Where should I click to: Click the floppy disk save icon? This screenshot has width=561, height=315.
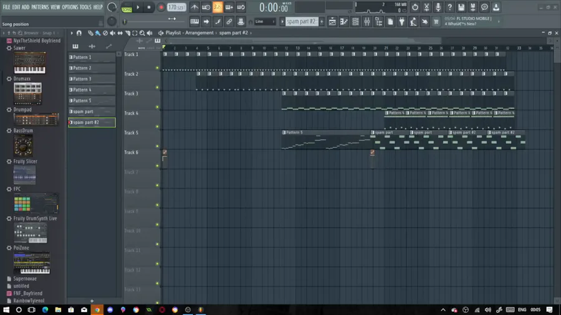coord(461,7)
